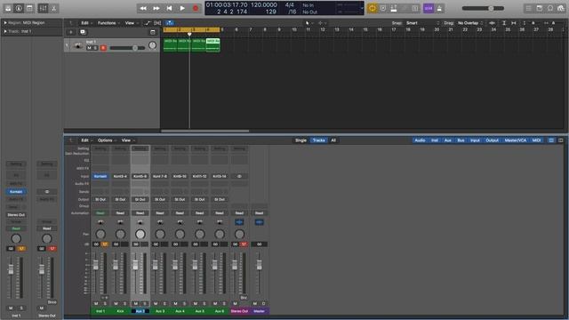The height and width of the screenshot is (320, 569).
Task: Open the left-click pointer tool menu
Action: 309,23
